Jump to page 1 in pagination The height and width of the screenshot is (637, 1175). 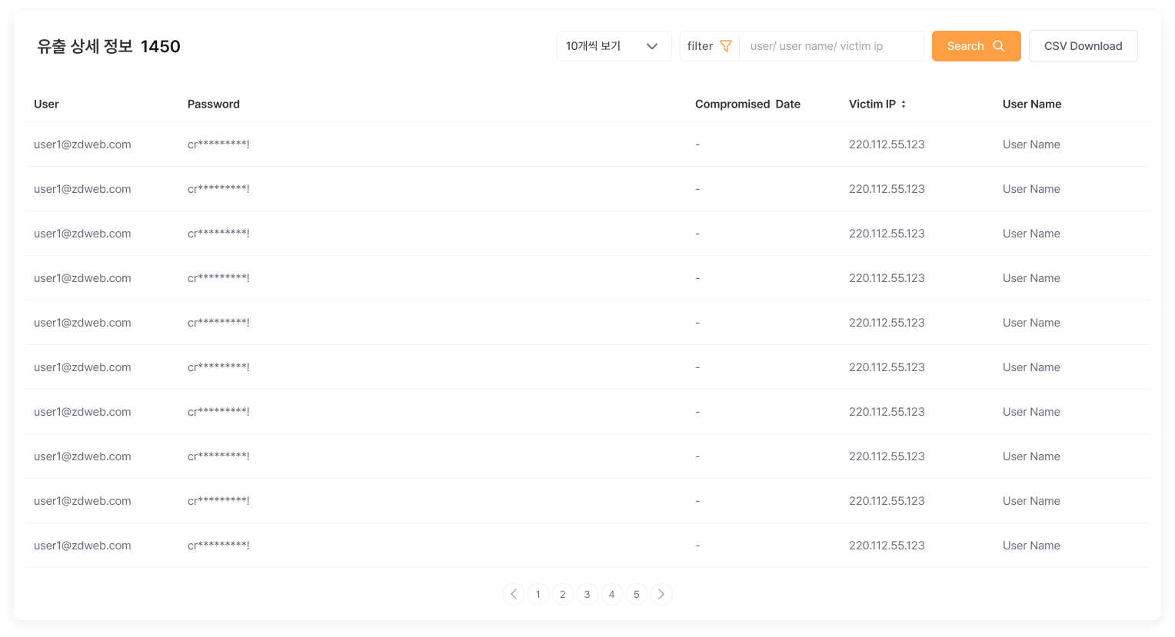(538, 594)
